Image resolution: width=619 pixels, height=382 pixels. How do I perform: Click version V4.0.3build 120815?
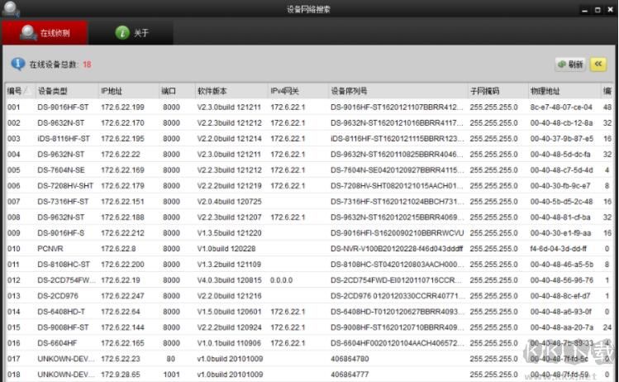[x=230, y=280]
